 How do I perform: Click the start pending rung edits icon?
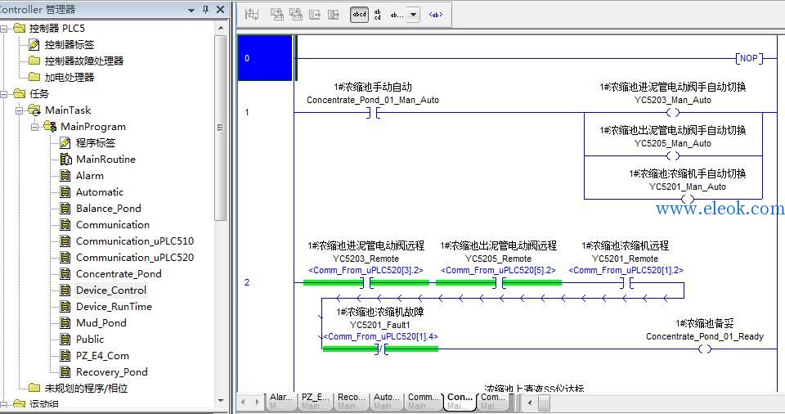pyautogui.click(x=252, y=14)
